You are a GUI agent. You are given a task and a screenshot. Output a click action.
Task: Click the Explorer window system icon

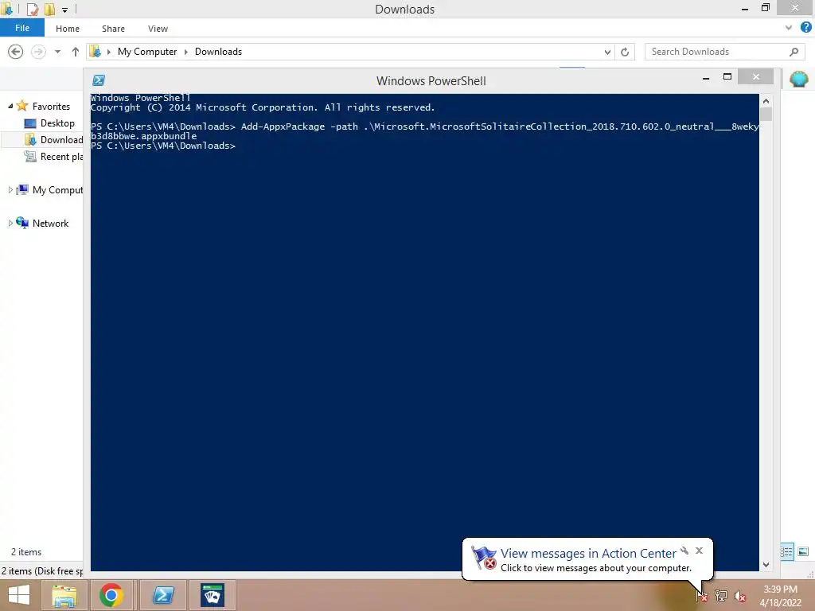point(7,9)
